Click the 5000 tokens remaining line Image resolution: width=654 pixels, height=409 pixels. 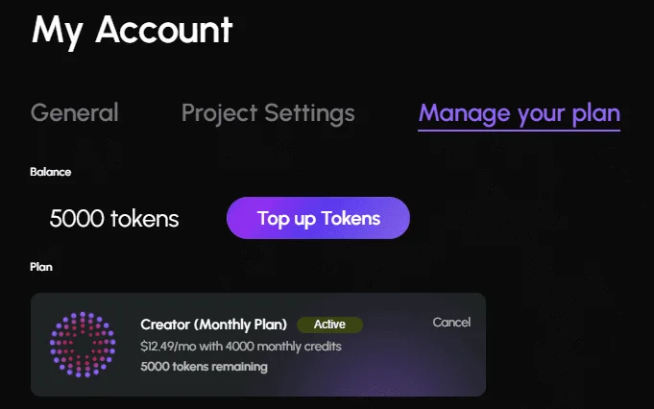[x=204, y=367]
